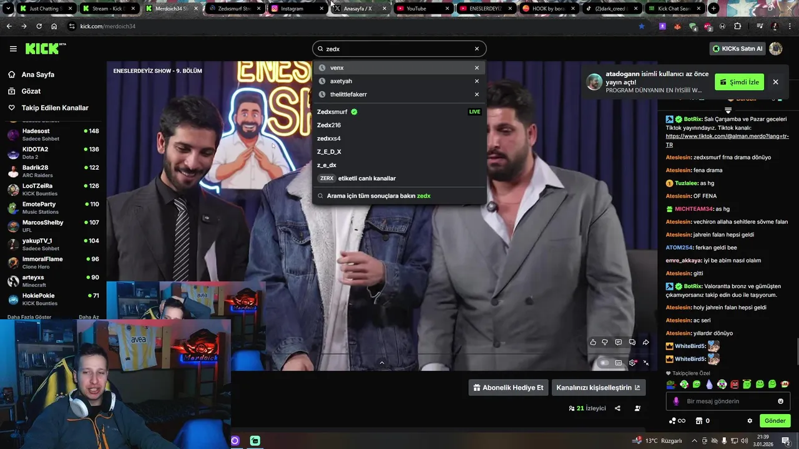Open followed channel KIDOTA2
The height and width of the screenshot is (449, 799).
pyautogui.click(x=52, y=153)
